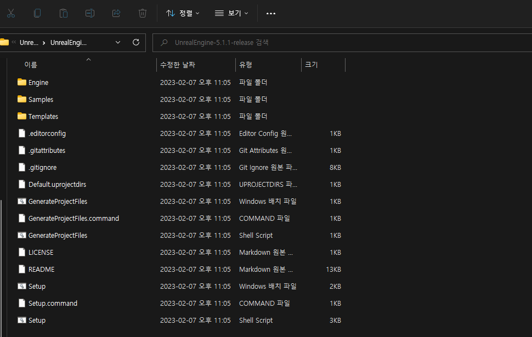This screenshot has width=532, height=337.
Task: Select the README file icon
Action: (22, 269)
